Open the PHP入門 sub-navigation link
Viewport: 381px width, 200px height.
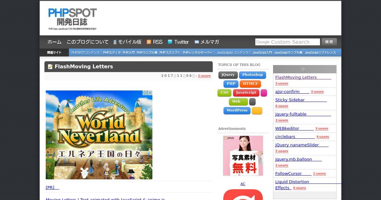pyautogui.click(x=129, y=53)
